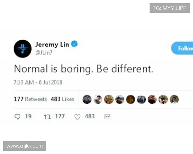193x154 pixels.
Task: Click the TG: MYYJJPP watermark label
Action: tap(170, 8)
